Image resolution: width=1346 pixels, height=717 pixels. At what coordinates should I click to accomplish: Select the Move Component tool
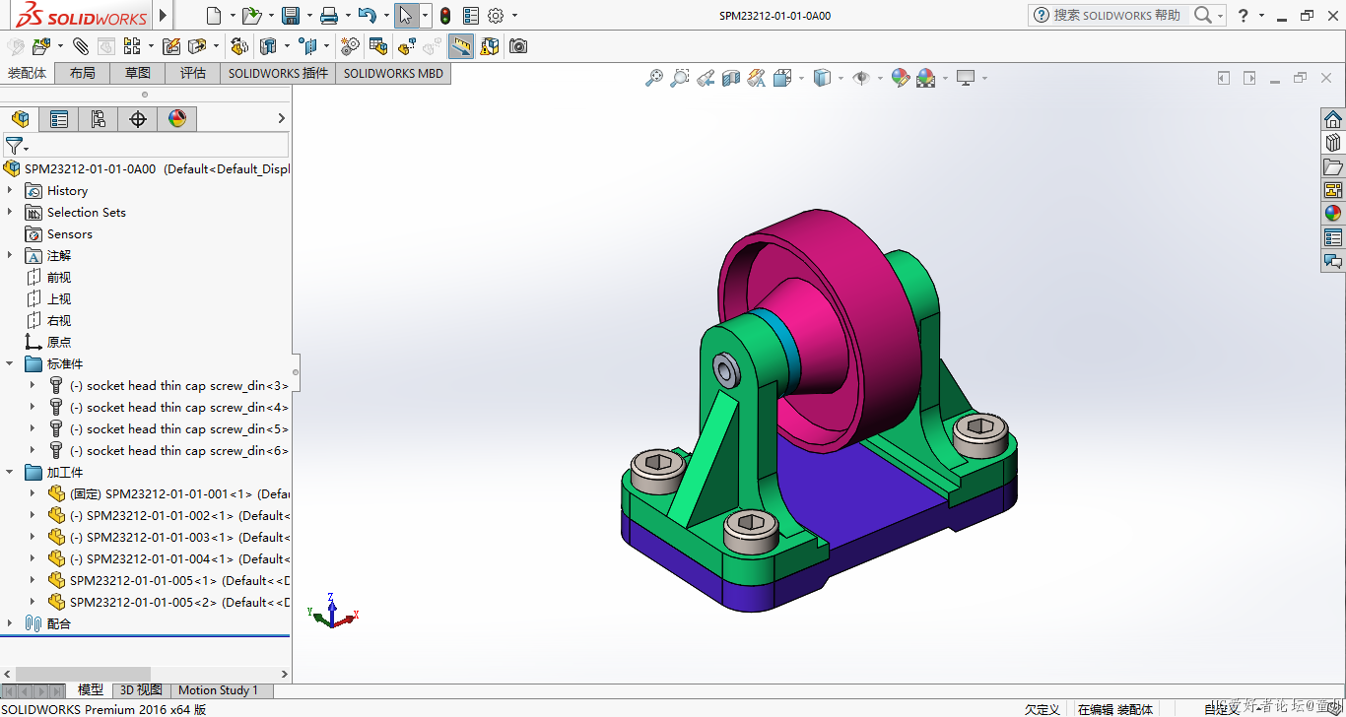pos(197,46)
